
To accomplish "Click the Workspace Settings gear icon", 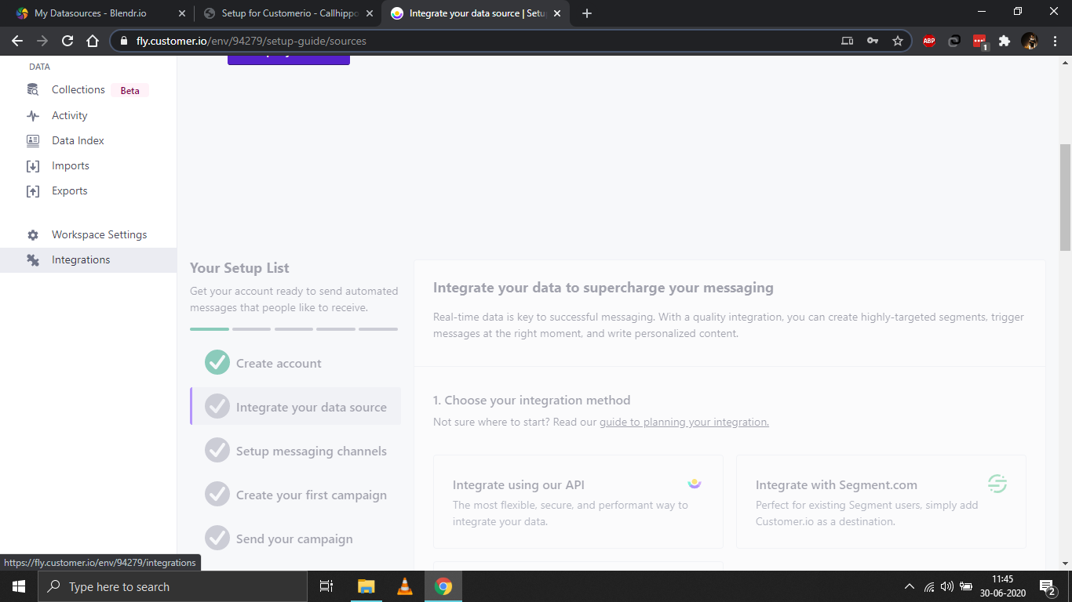I will [33, 235].
